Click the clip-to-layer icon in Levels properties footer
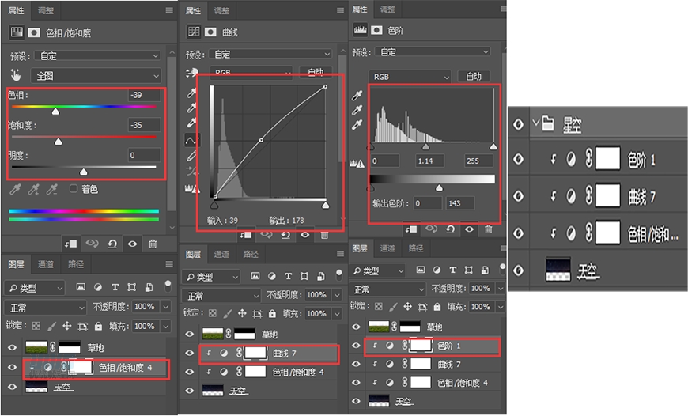 (411, 229)
